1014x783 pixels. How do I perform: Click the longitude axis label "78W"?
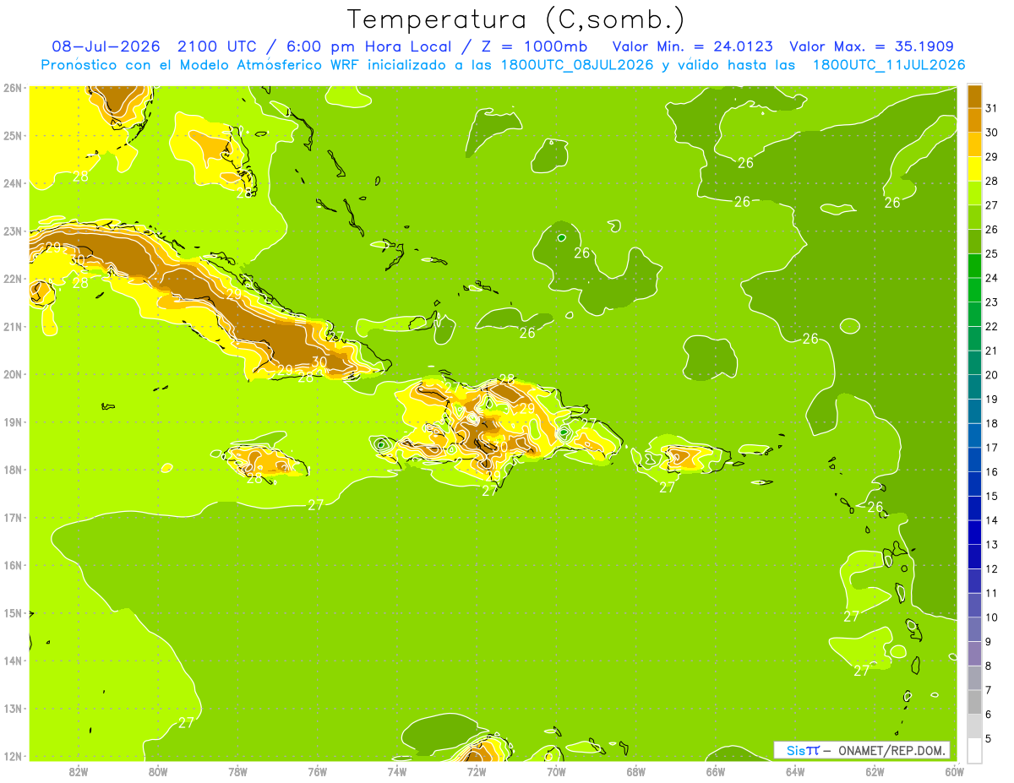237,770
